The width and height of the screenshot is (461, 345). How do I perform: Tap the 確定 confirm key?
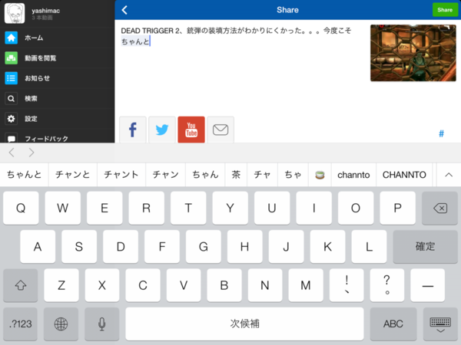(x=425, y=246)
